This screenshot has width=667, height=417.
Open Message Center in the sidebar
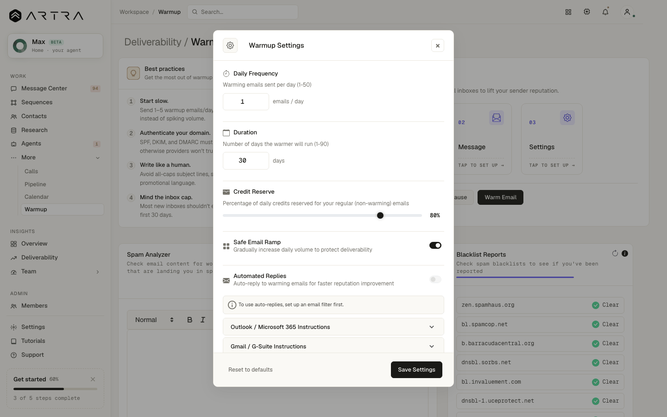pos(56,88)
